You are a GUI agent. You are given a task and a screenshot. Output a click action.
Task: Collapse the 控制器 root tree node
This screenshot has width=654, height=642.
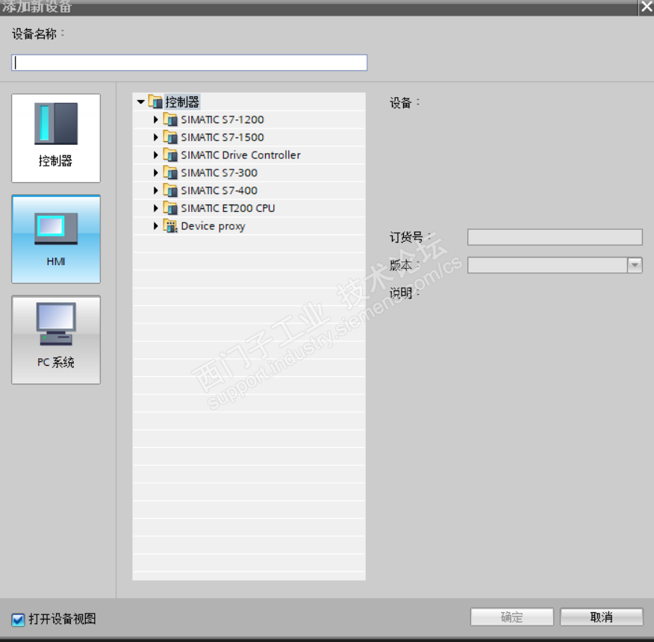141,102
